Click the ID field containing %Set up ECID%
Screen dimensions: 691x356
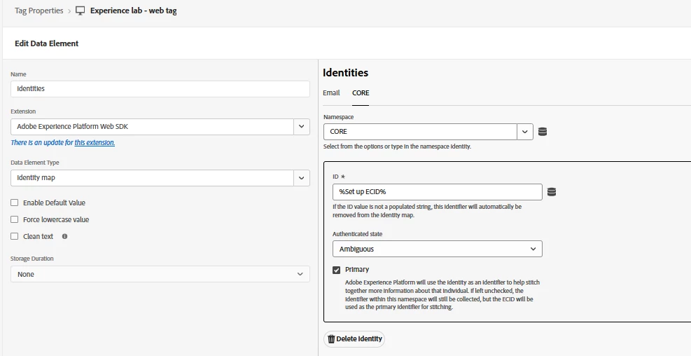[x=437, y=192]
